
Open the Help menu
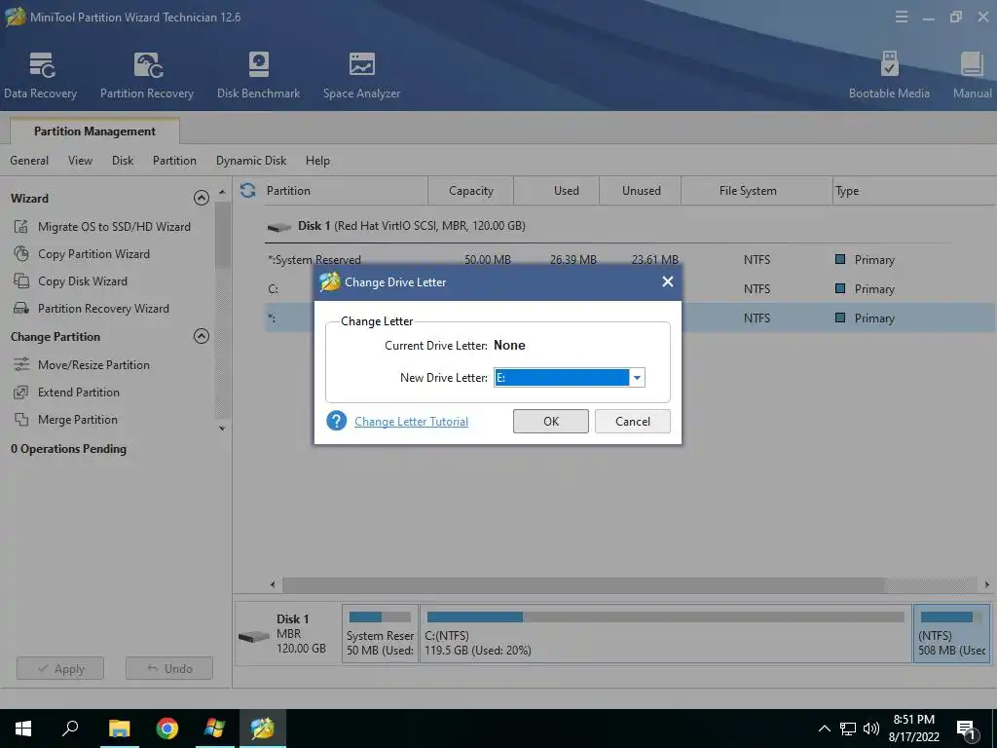click(x=317, y=161)
